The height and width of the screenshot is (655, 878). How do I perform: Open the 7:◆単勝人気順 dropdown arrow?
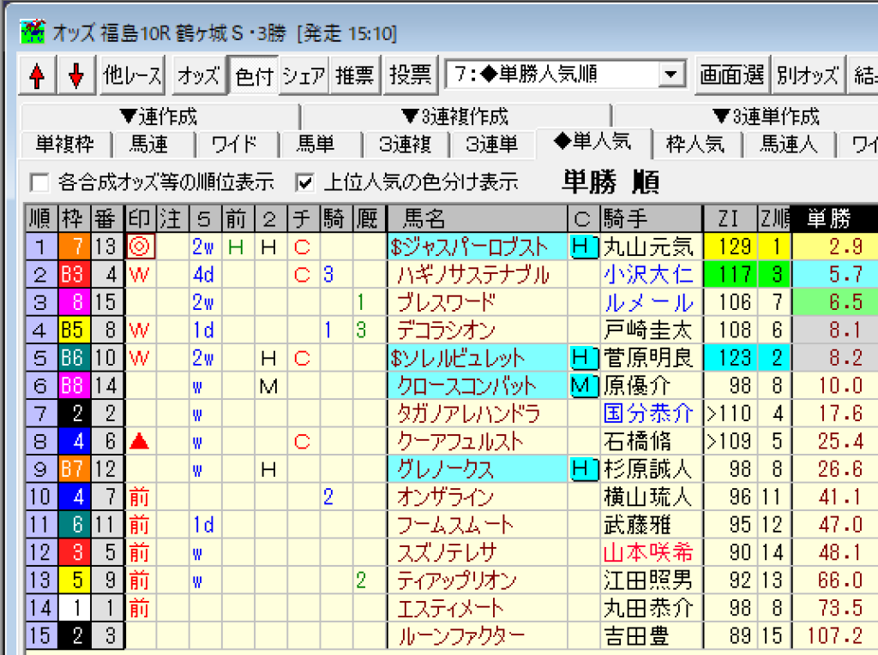tap(671, 74)
